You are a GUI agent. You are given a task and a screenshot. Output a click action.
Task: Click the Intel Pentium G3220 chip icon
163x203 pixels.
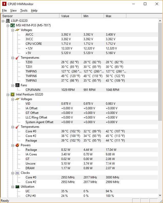(12, 94)
